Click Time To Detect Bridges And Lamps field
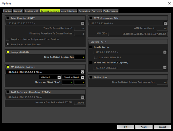The width and height of the screenshot is (173, 131). [162, 82]
